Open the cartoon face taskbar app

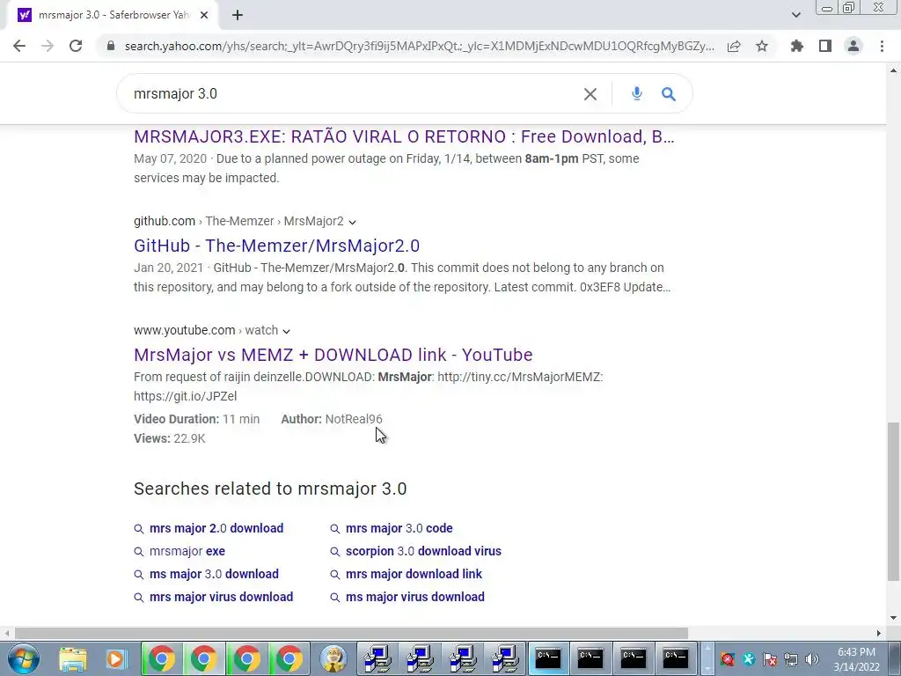pyautogui.click(x=333, y=658)
